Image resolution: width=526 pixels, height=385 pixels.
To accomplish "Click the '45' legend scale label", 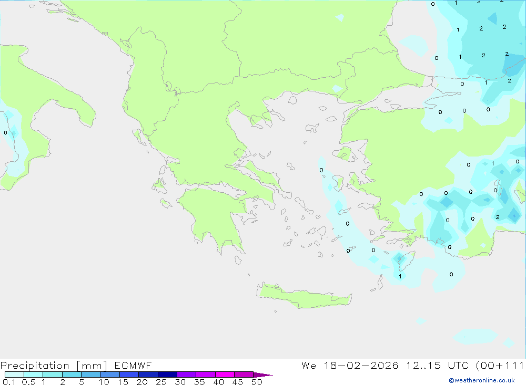I will click(238, 382).
